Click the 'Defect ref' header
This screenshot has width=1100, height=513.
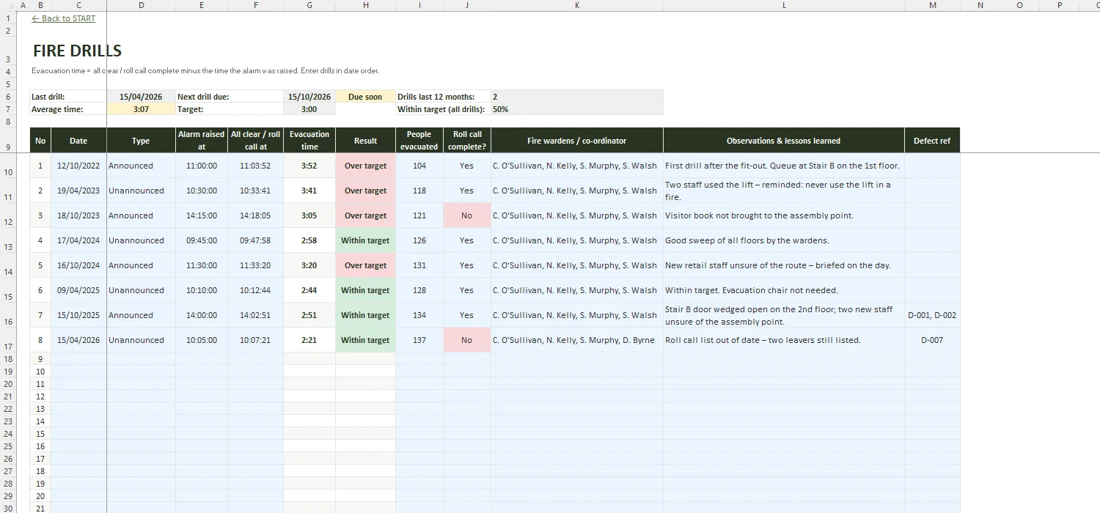932,141
